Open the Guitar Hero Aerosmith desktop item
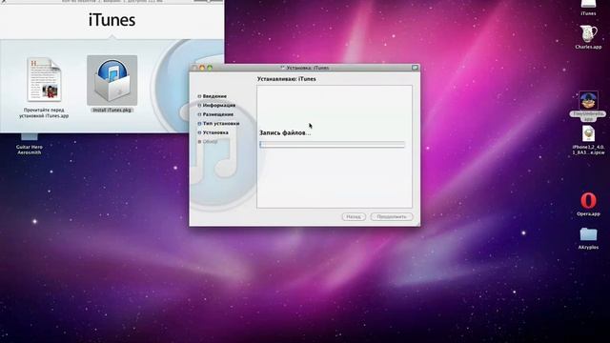610x343 pixels. pos(30,136)
